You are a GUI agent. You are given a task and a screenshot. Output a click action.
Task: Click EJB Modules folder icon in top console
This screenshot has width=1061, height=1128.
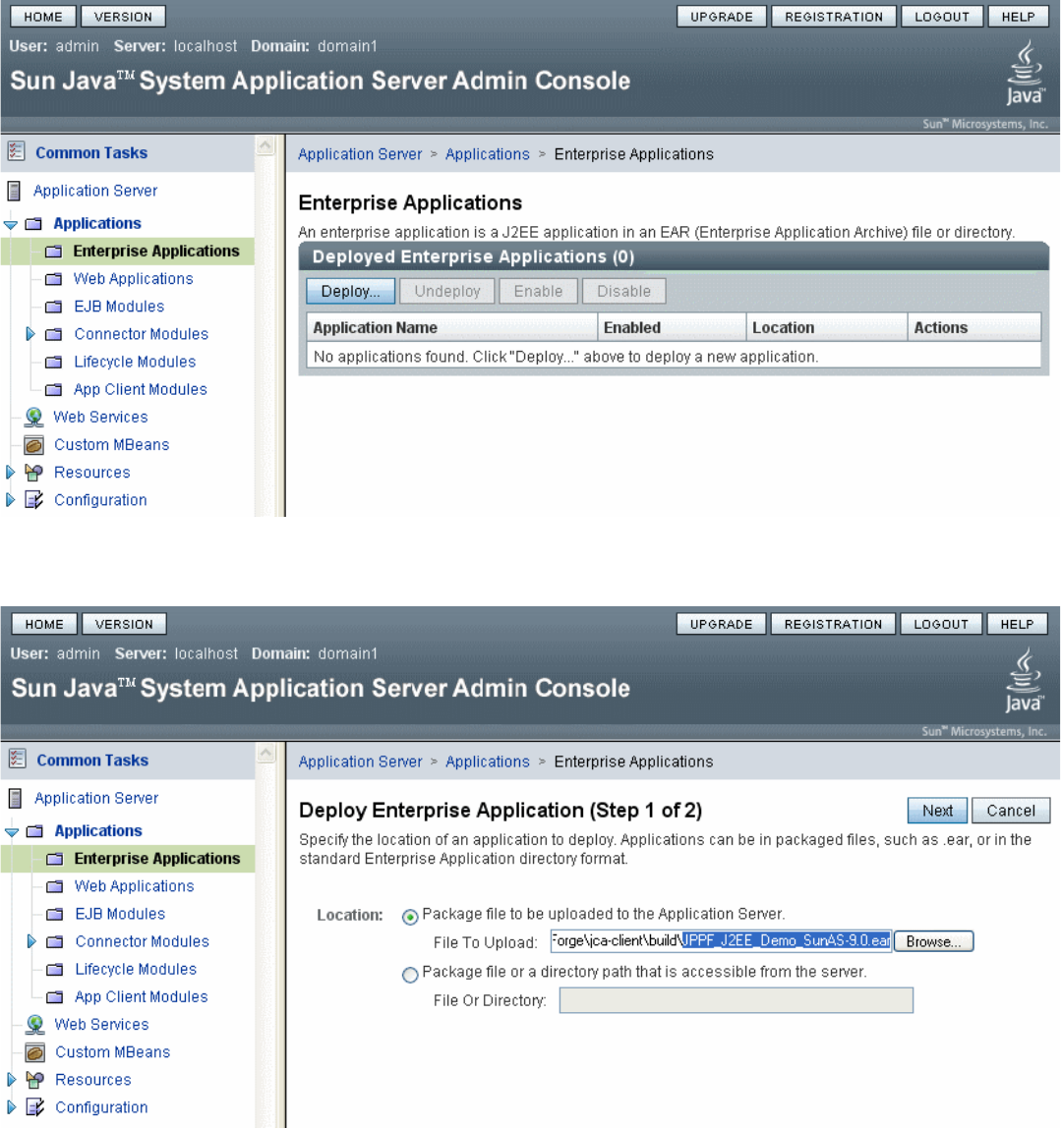pos(54,308)
